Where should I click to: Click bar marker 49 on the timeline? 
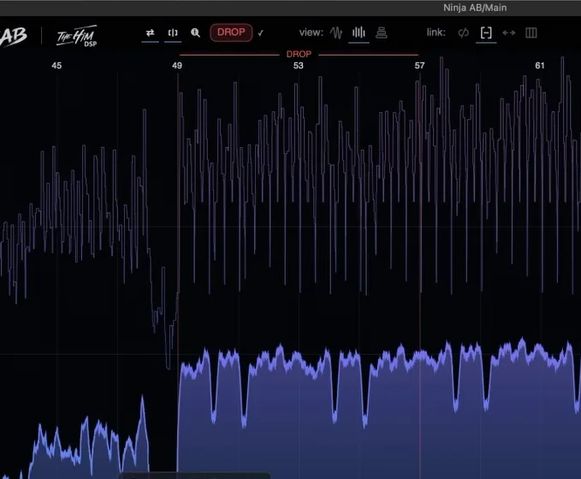(177, 66)
